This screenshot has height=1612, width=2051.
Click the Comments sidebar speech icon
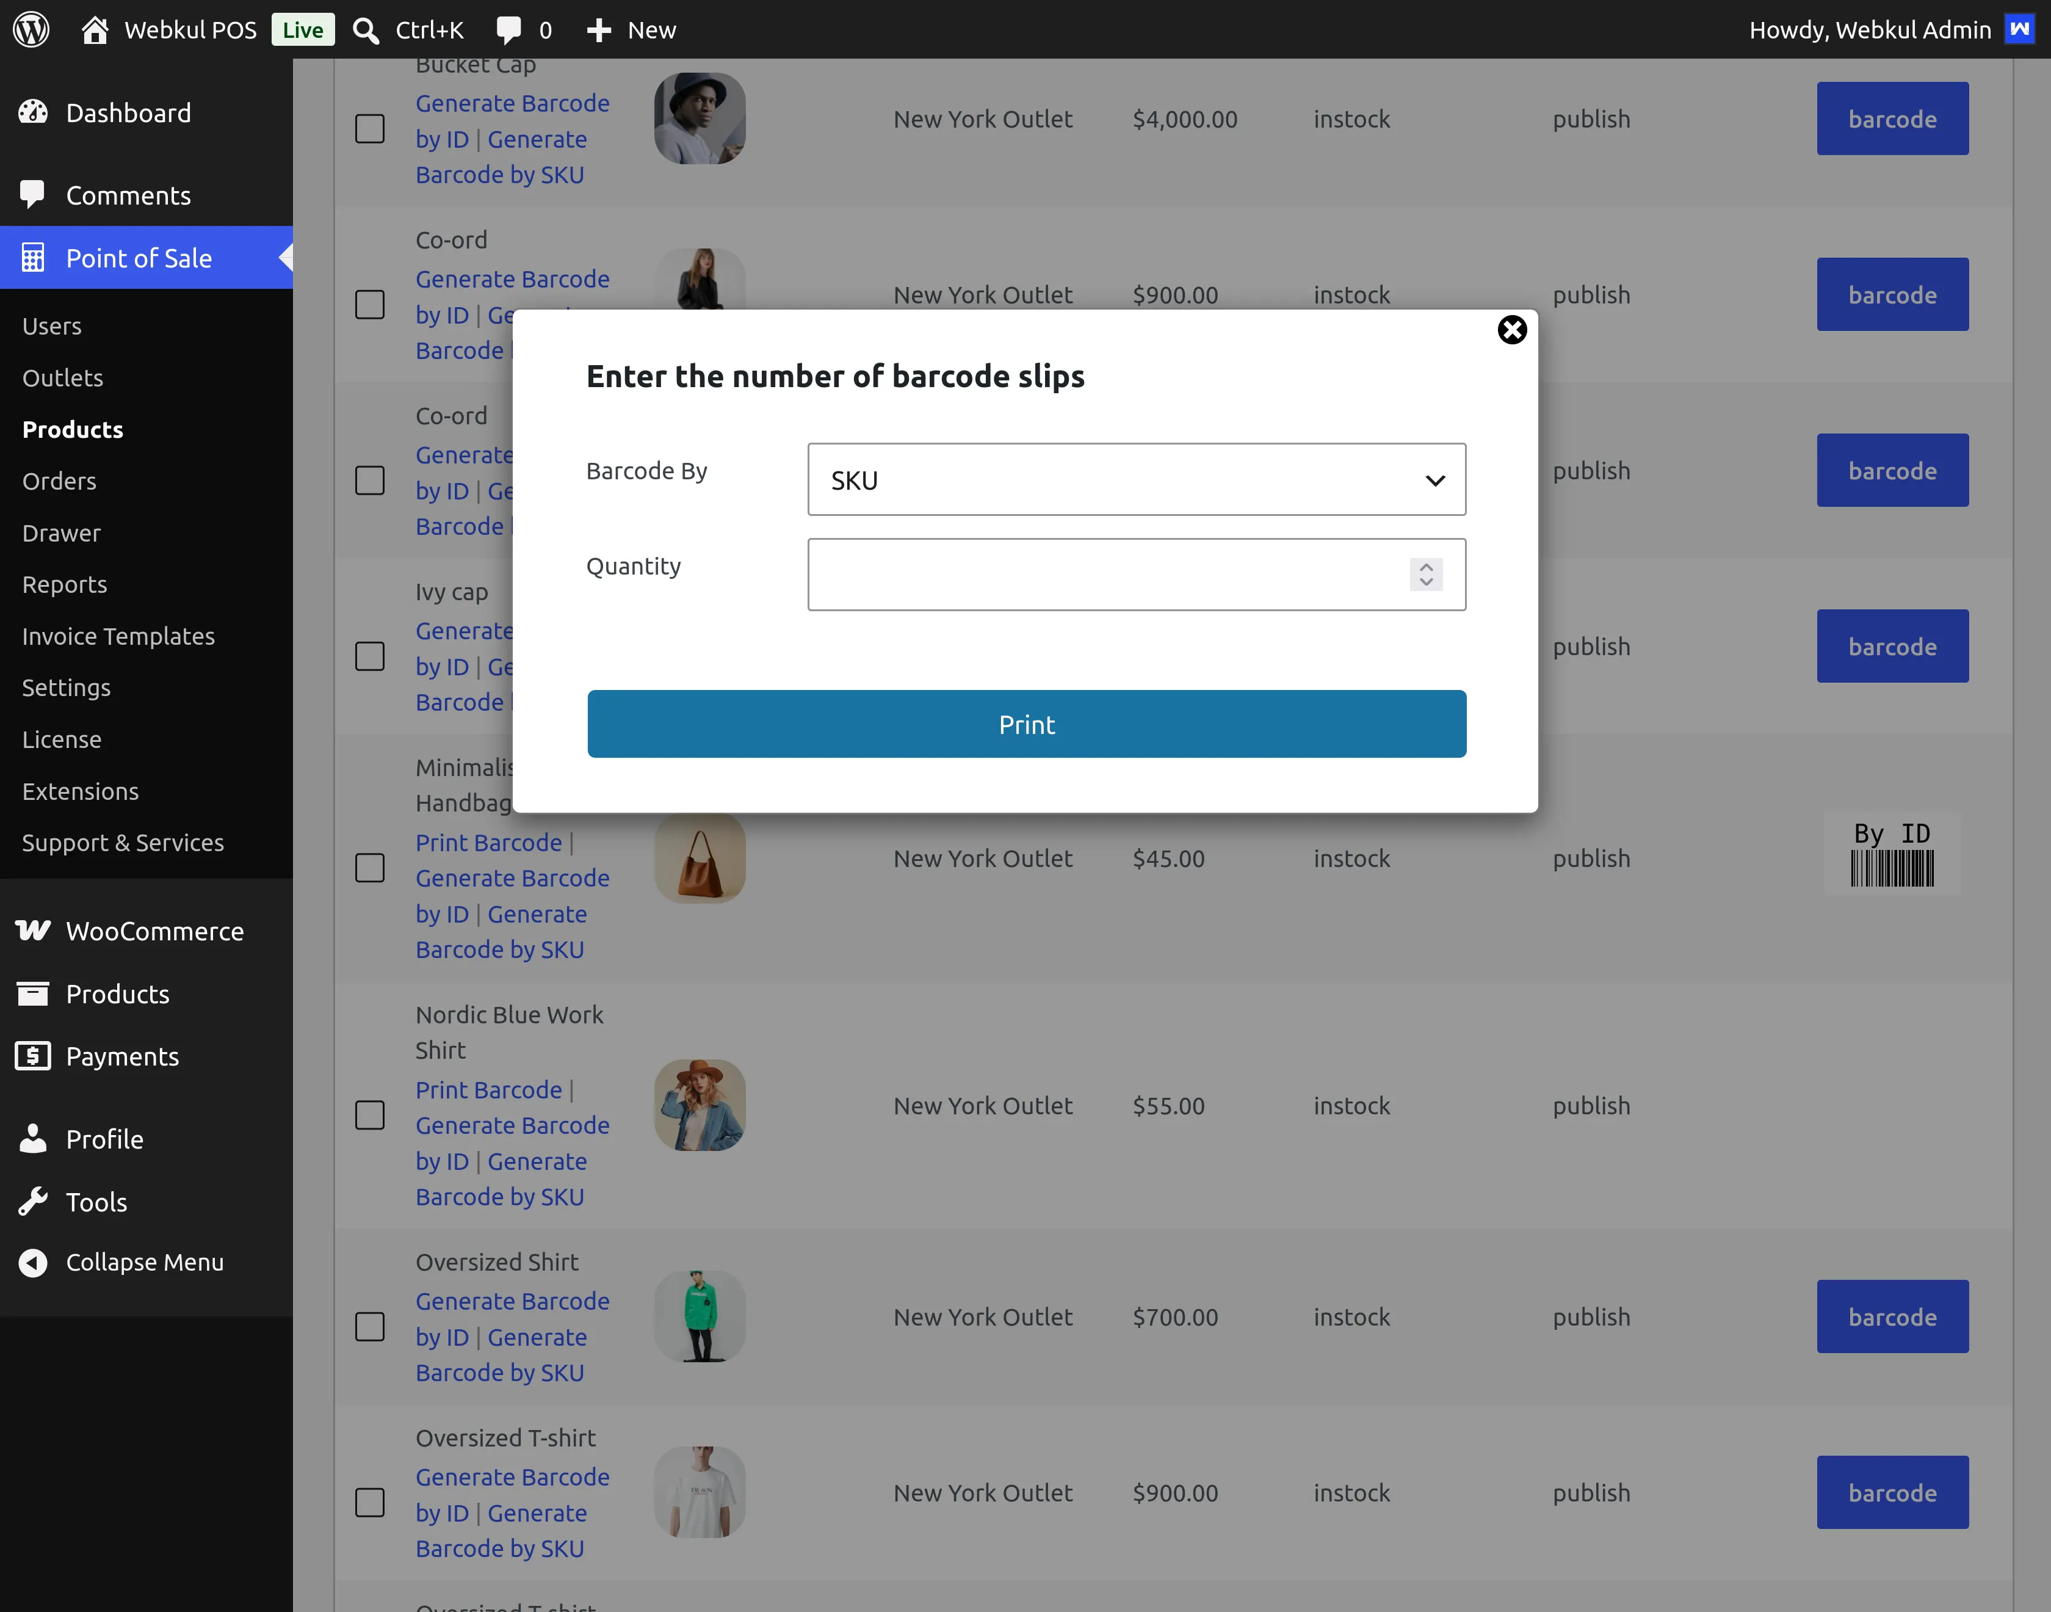click(33, 194)
